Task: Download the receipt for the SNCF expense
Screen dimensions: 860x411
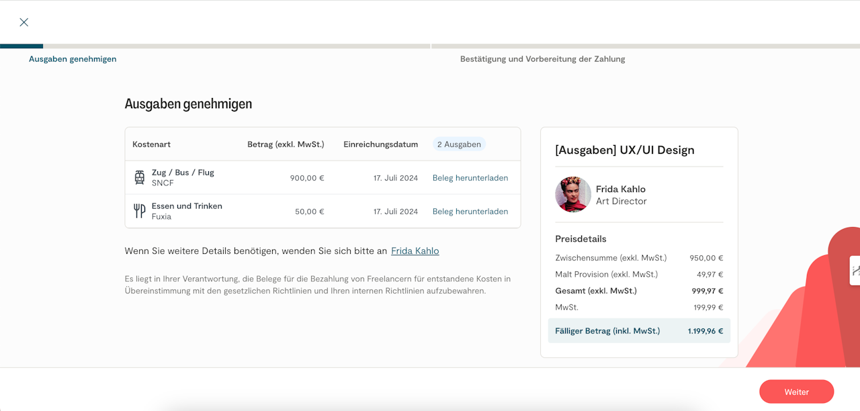Action: [470, 178]
